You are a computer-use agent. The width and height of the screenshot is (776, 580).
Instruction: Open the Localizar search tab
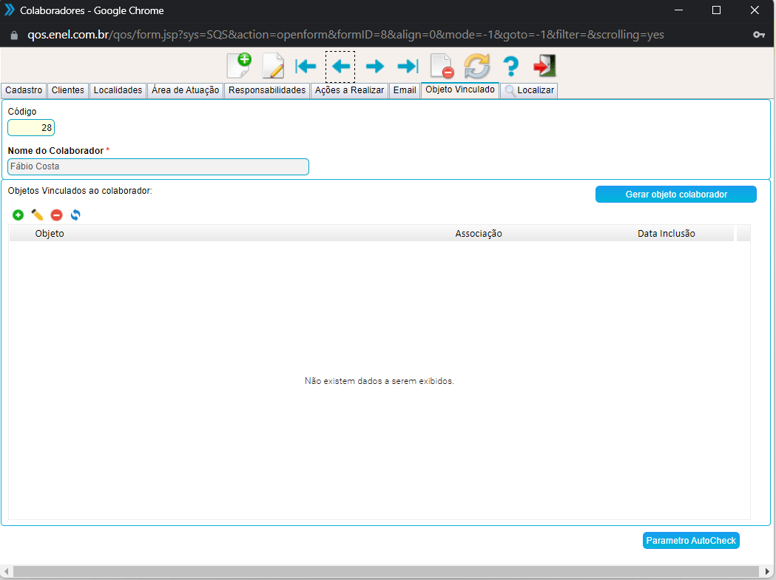tap(529, 90)
